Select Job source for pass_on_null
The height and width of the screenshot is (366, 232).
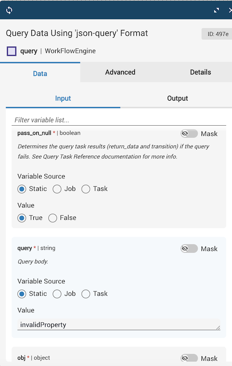coord(57,189)
